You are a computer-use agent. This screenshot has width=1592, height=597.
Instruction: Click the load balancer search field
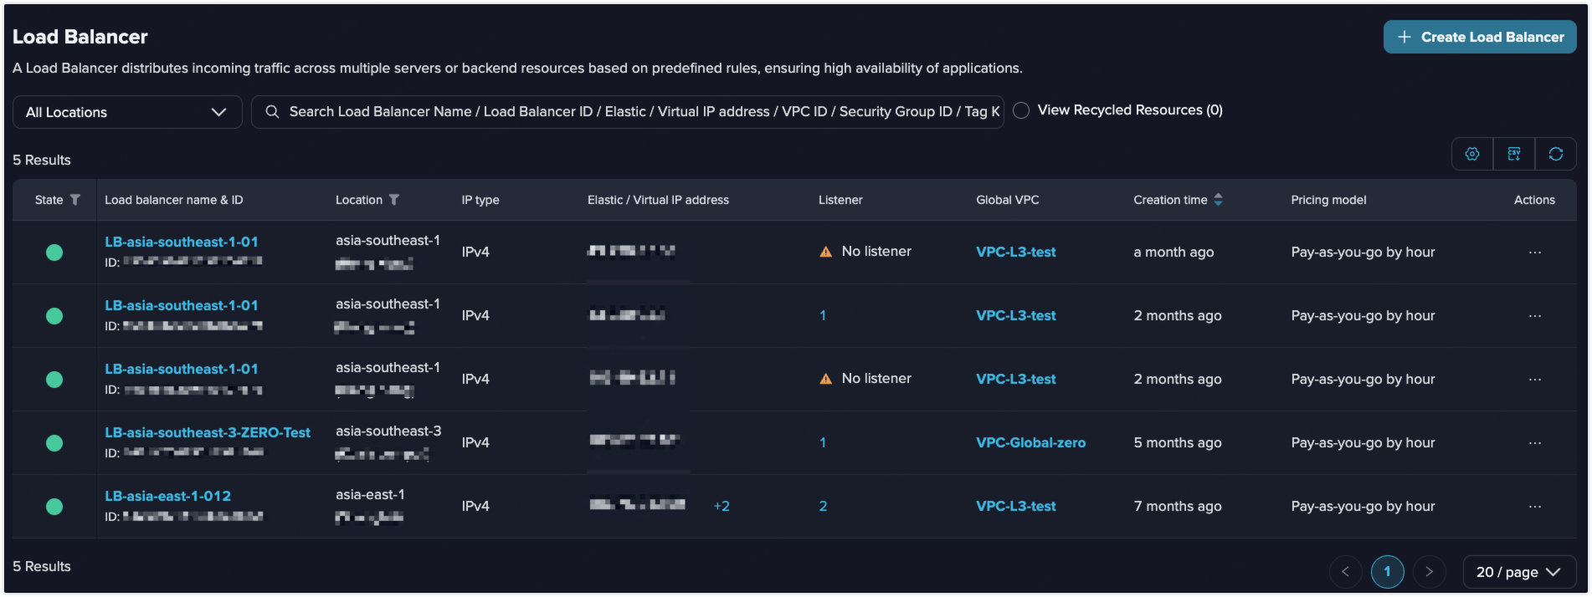click(636, 112)
